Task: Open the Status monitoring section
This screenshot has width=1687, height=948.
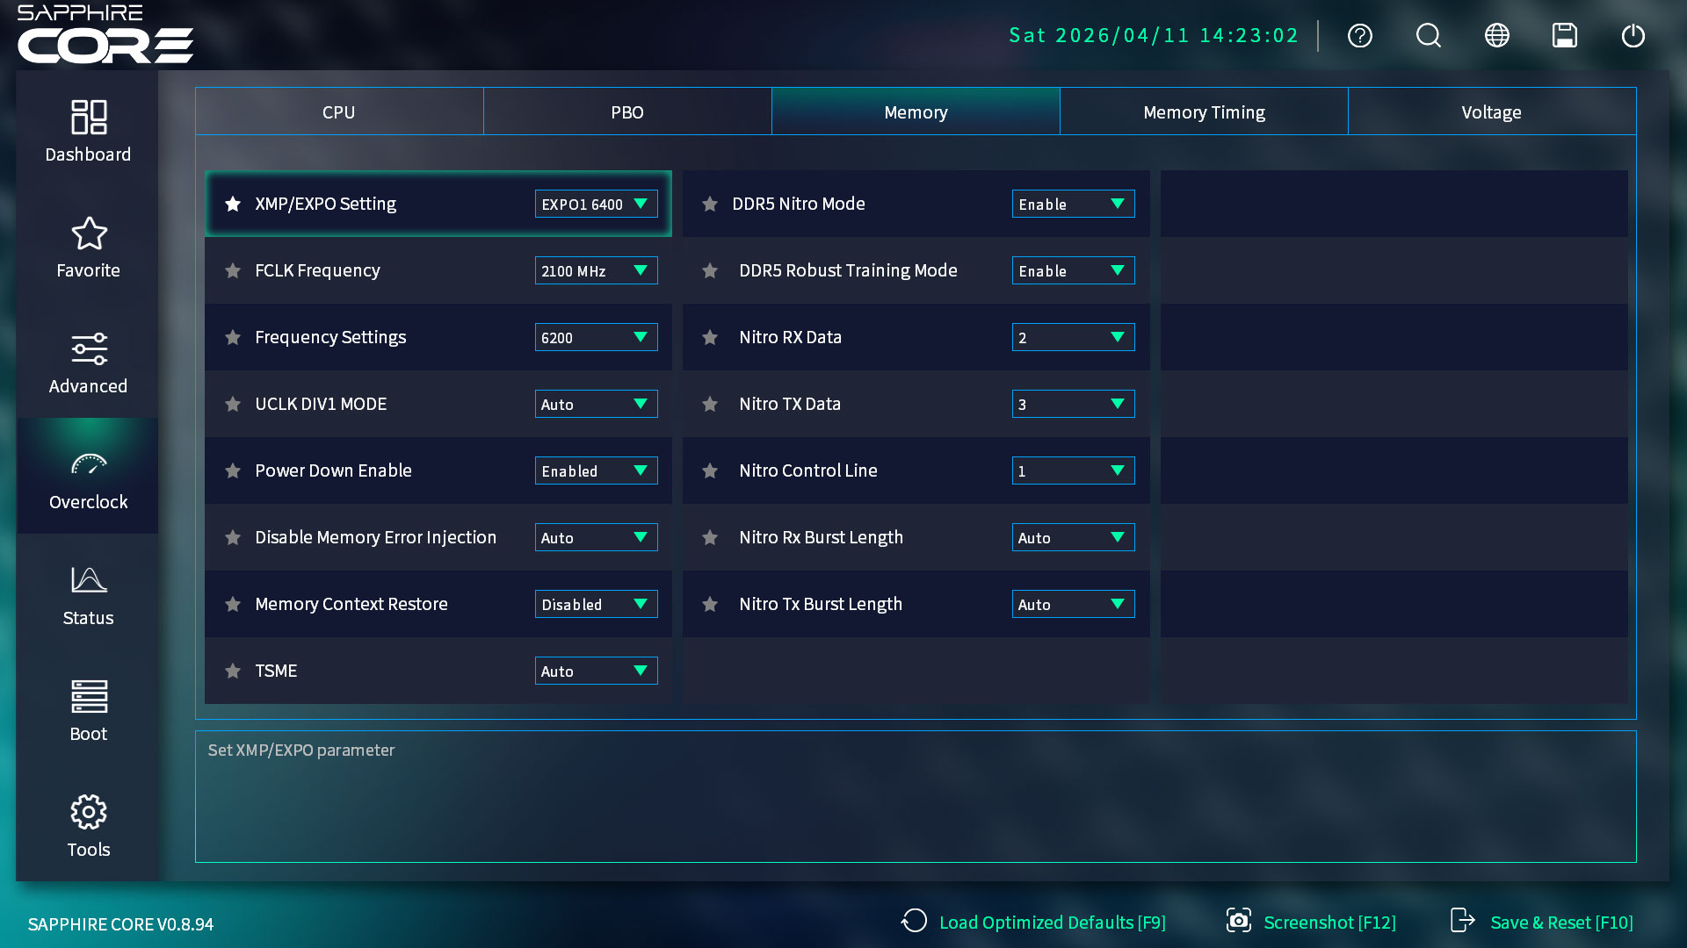Action: 88,595
